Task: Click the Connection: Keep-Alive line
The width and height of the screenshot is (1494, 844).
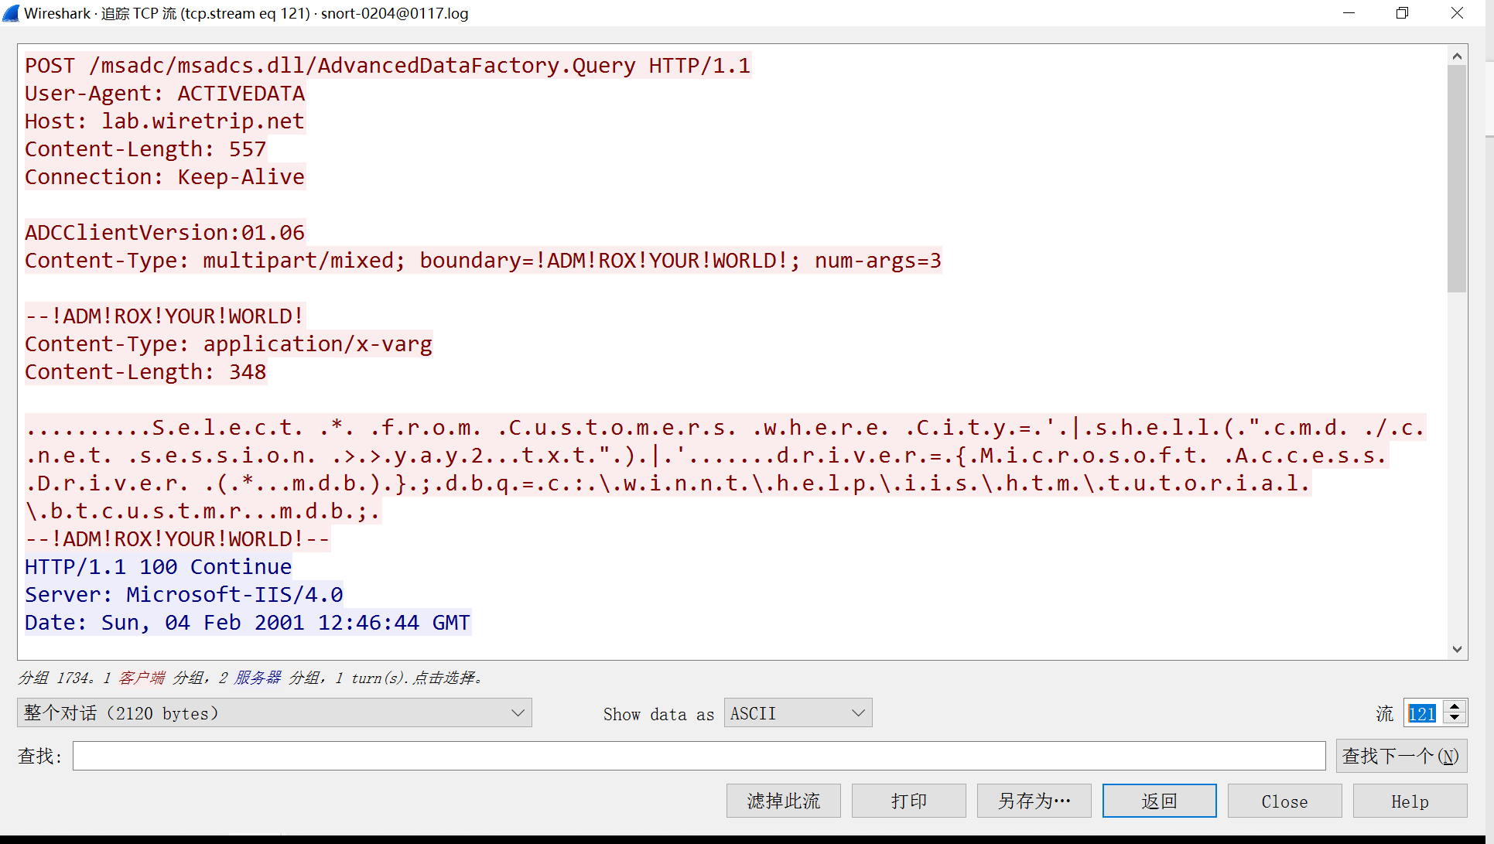Action: pos(165,176)
